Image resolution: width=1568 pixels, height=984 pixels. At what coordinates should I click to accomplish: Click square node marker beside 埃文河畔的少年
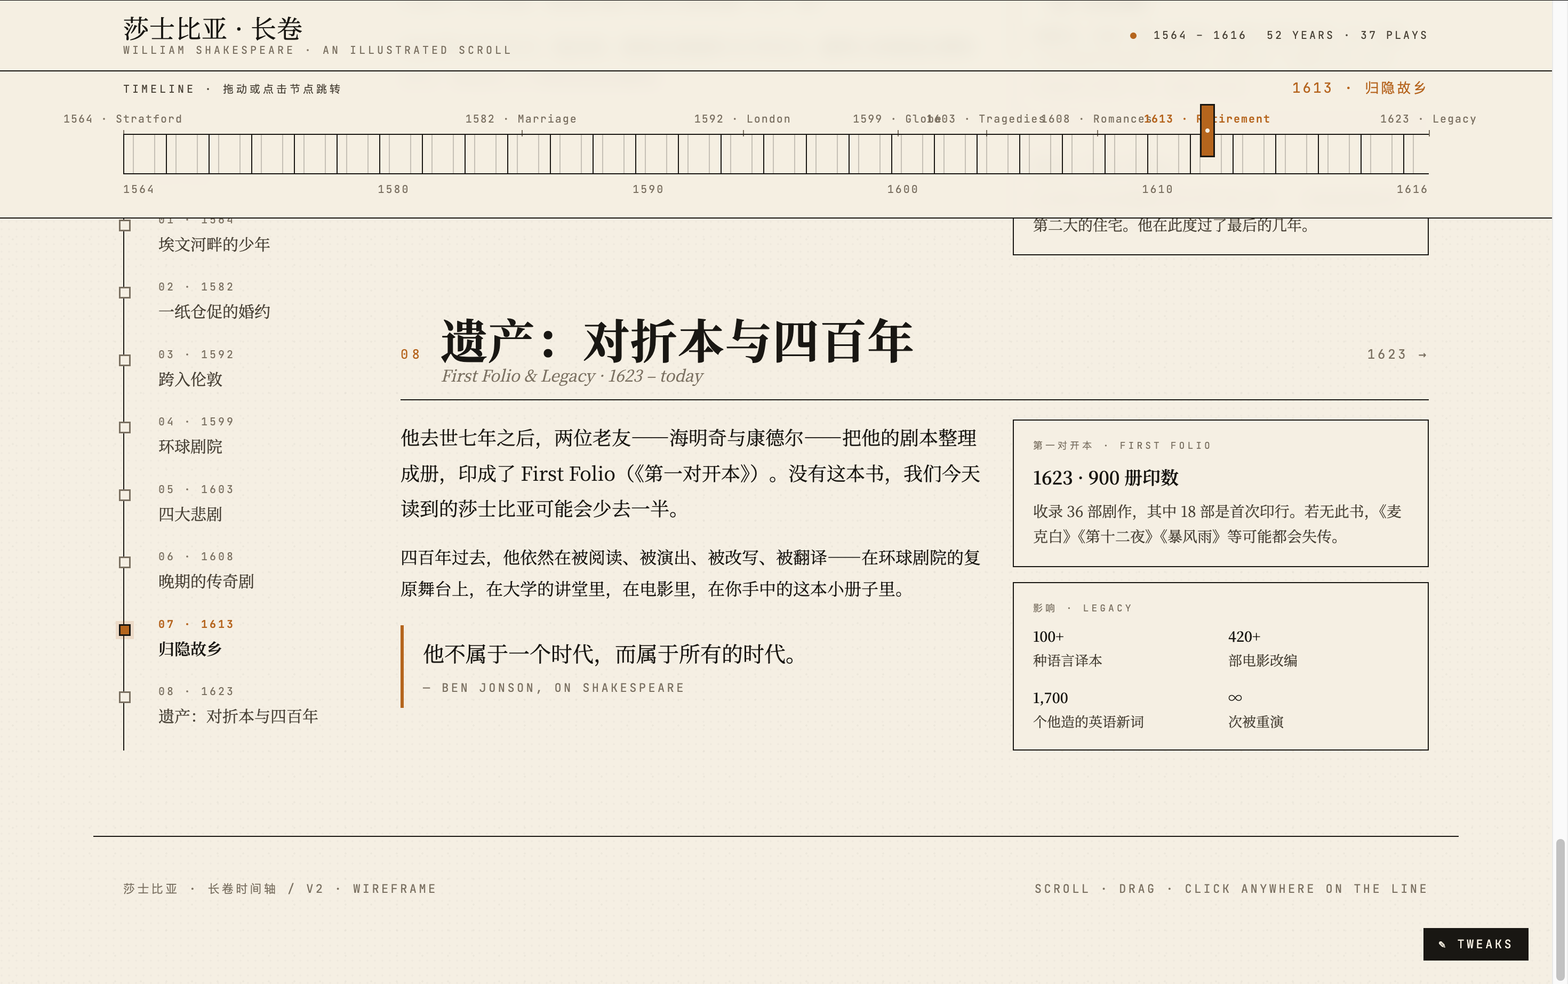coord(125,225)
